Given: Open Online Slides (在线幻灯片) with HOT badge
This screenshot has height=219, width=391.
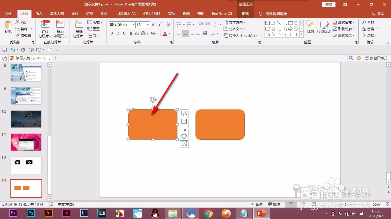Looking at the screenshot, I should coord(45,24).
